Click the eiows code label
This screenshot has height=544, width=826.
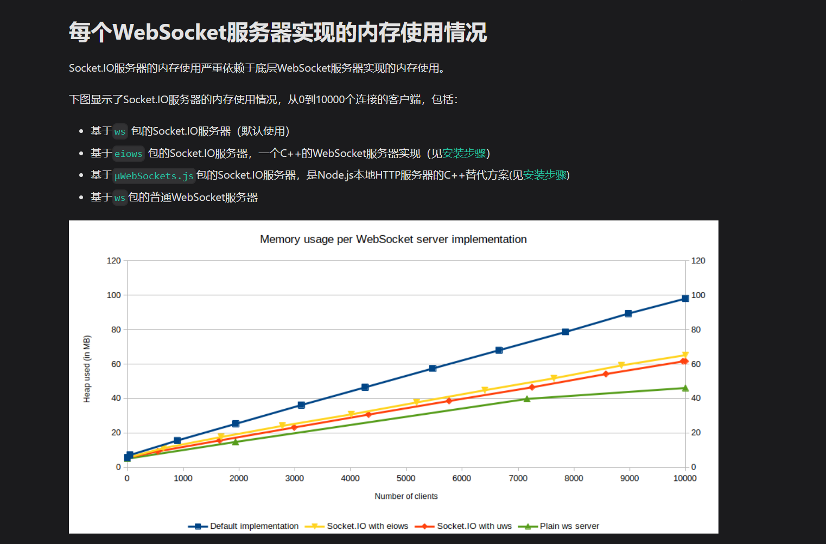coord(129,154)
